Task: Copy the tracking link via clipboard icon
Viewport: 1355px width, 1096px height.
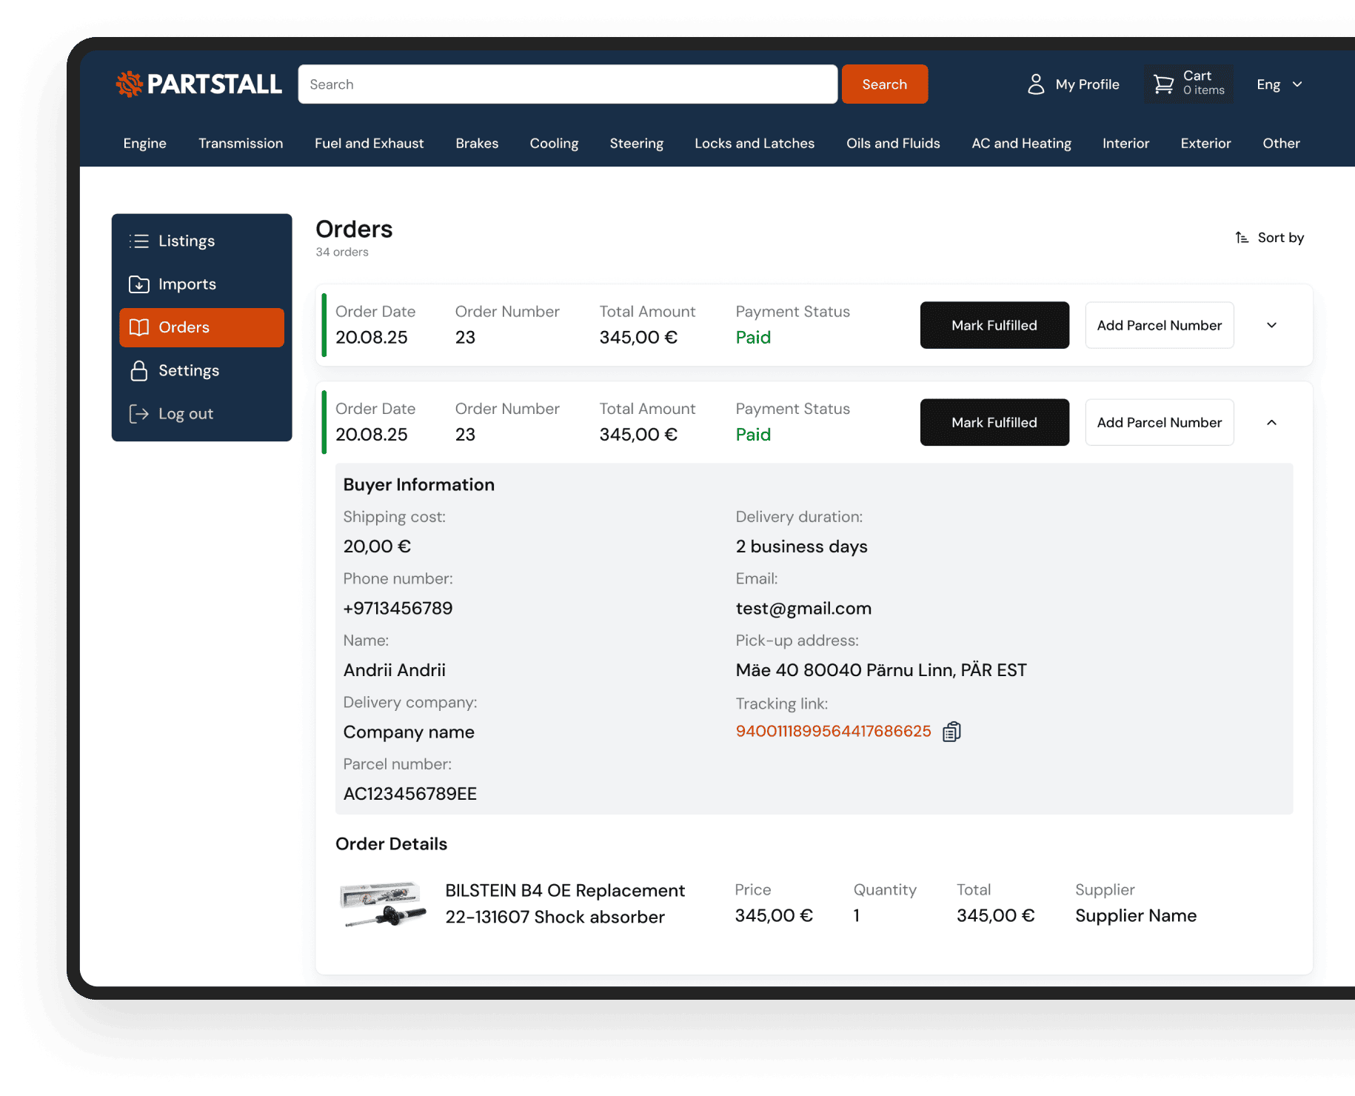Action: (951, 732)
